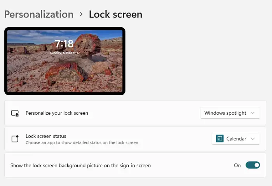Go back to Personalization breadcrumb
Viewport: 272px width, 186px height.
click(x=39, y=14)
